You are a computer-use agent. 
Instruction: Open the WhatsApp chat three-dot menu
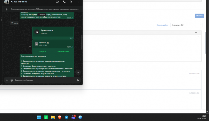(78, 2)
